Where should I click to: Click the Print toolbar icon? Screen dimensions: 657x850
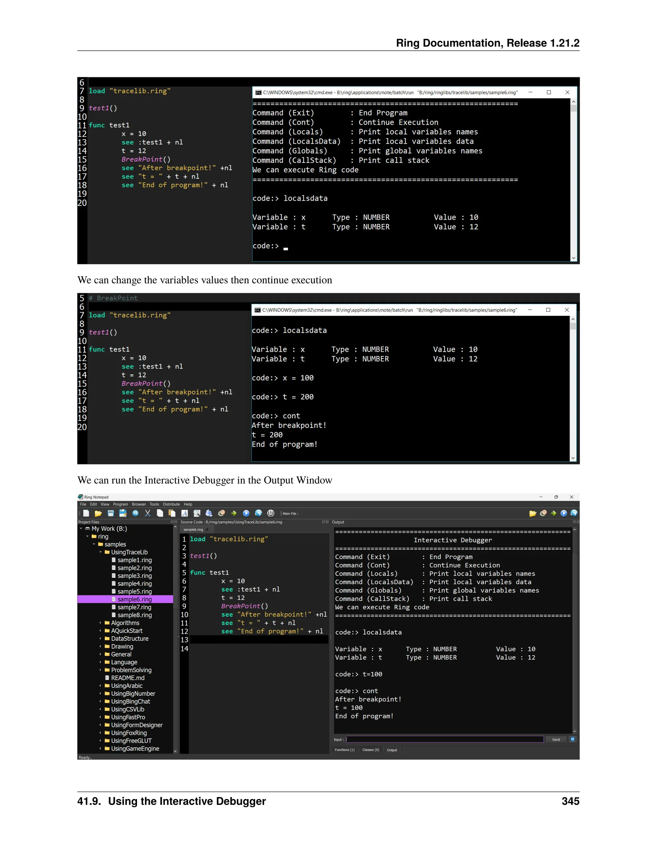(209, 513)
